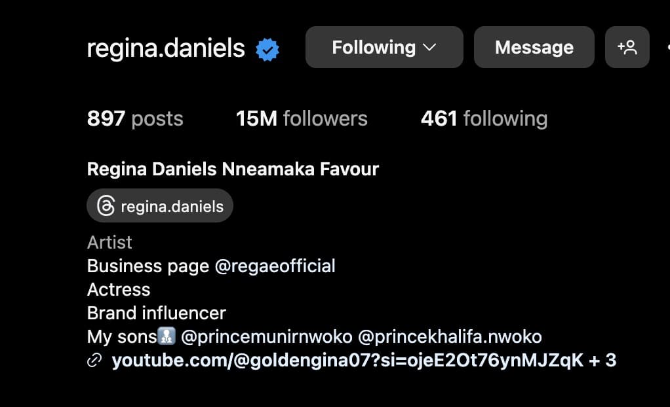Screen dimensions: 670x407
Task: Open the youtube.com/@goldengina07 link
Action: point(347,361)
